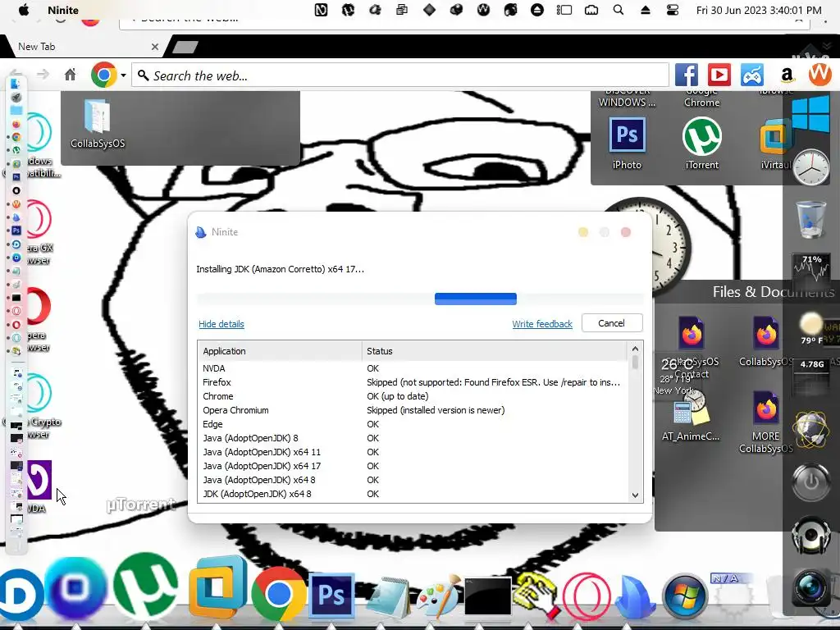Click the Windows logo icon at top right
The image size is (840, 630).
pos(810,114)
